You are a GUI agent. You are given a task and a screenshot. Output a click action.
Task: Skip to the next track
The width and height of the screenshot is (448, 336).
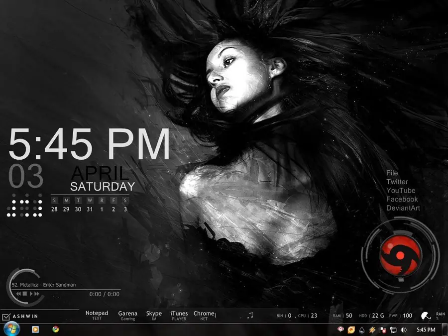coord(37,294)
